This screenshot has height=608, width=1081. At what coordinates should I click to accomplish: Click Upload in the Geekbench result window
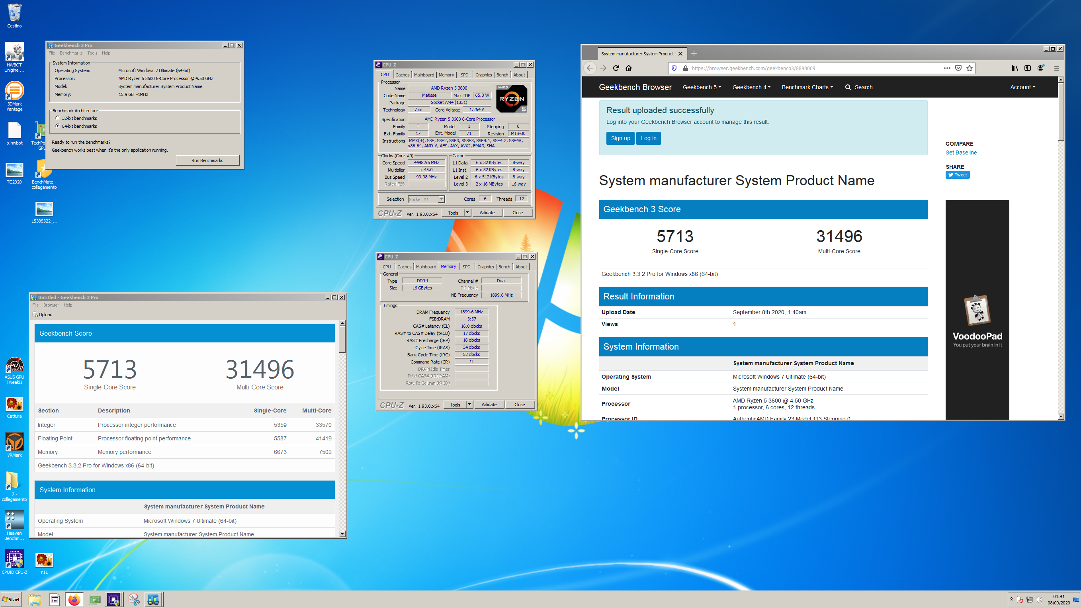point(42,315)
